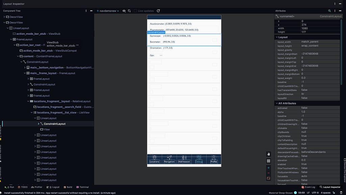Viewport: 346px width, 195px height.
Task: Click the Navigation icon in device preview
Action: click(169, 157)
